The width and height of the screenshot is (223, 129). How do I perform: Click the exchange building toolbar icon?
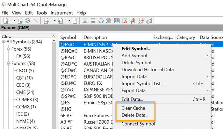[109, 21]
